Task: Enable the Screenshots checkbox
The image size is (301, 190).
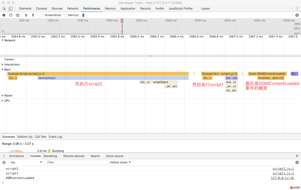Action: [x=42, y=15]
